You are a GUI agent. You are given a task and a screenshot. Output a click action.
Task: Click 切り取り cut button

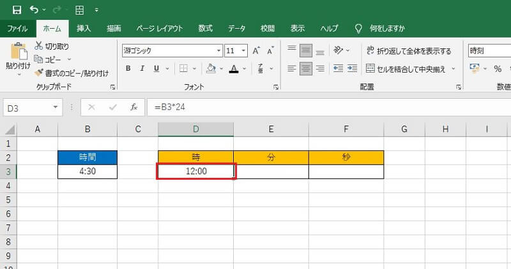point(52,46)
